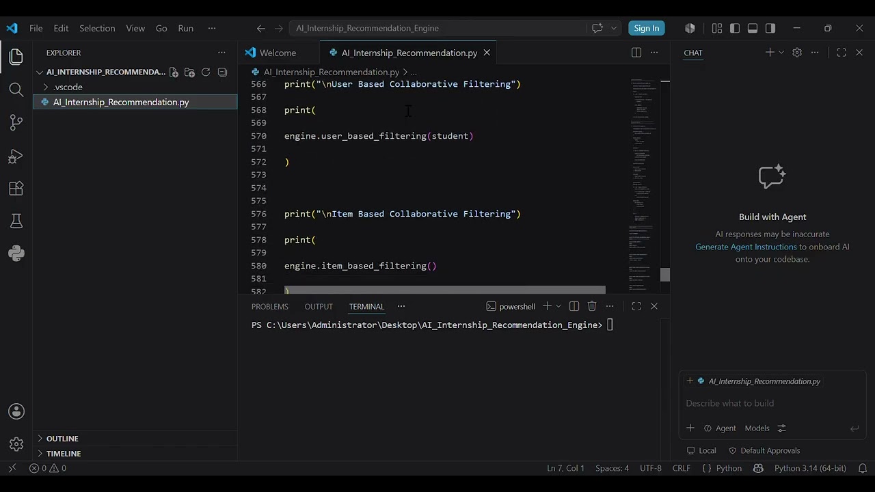Open Customize Layout button
The width and height of the screenshot is (875, 492).
[717, 28]
